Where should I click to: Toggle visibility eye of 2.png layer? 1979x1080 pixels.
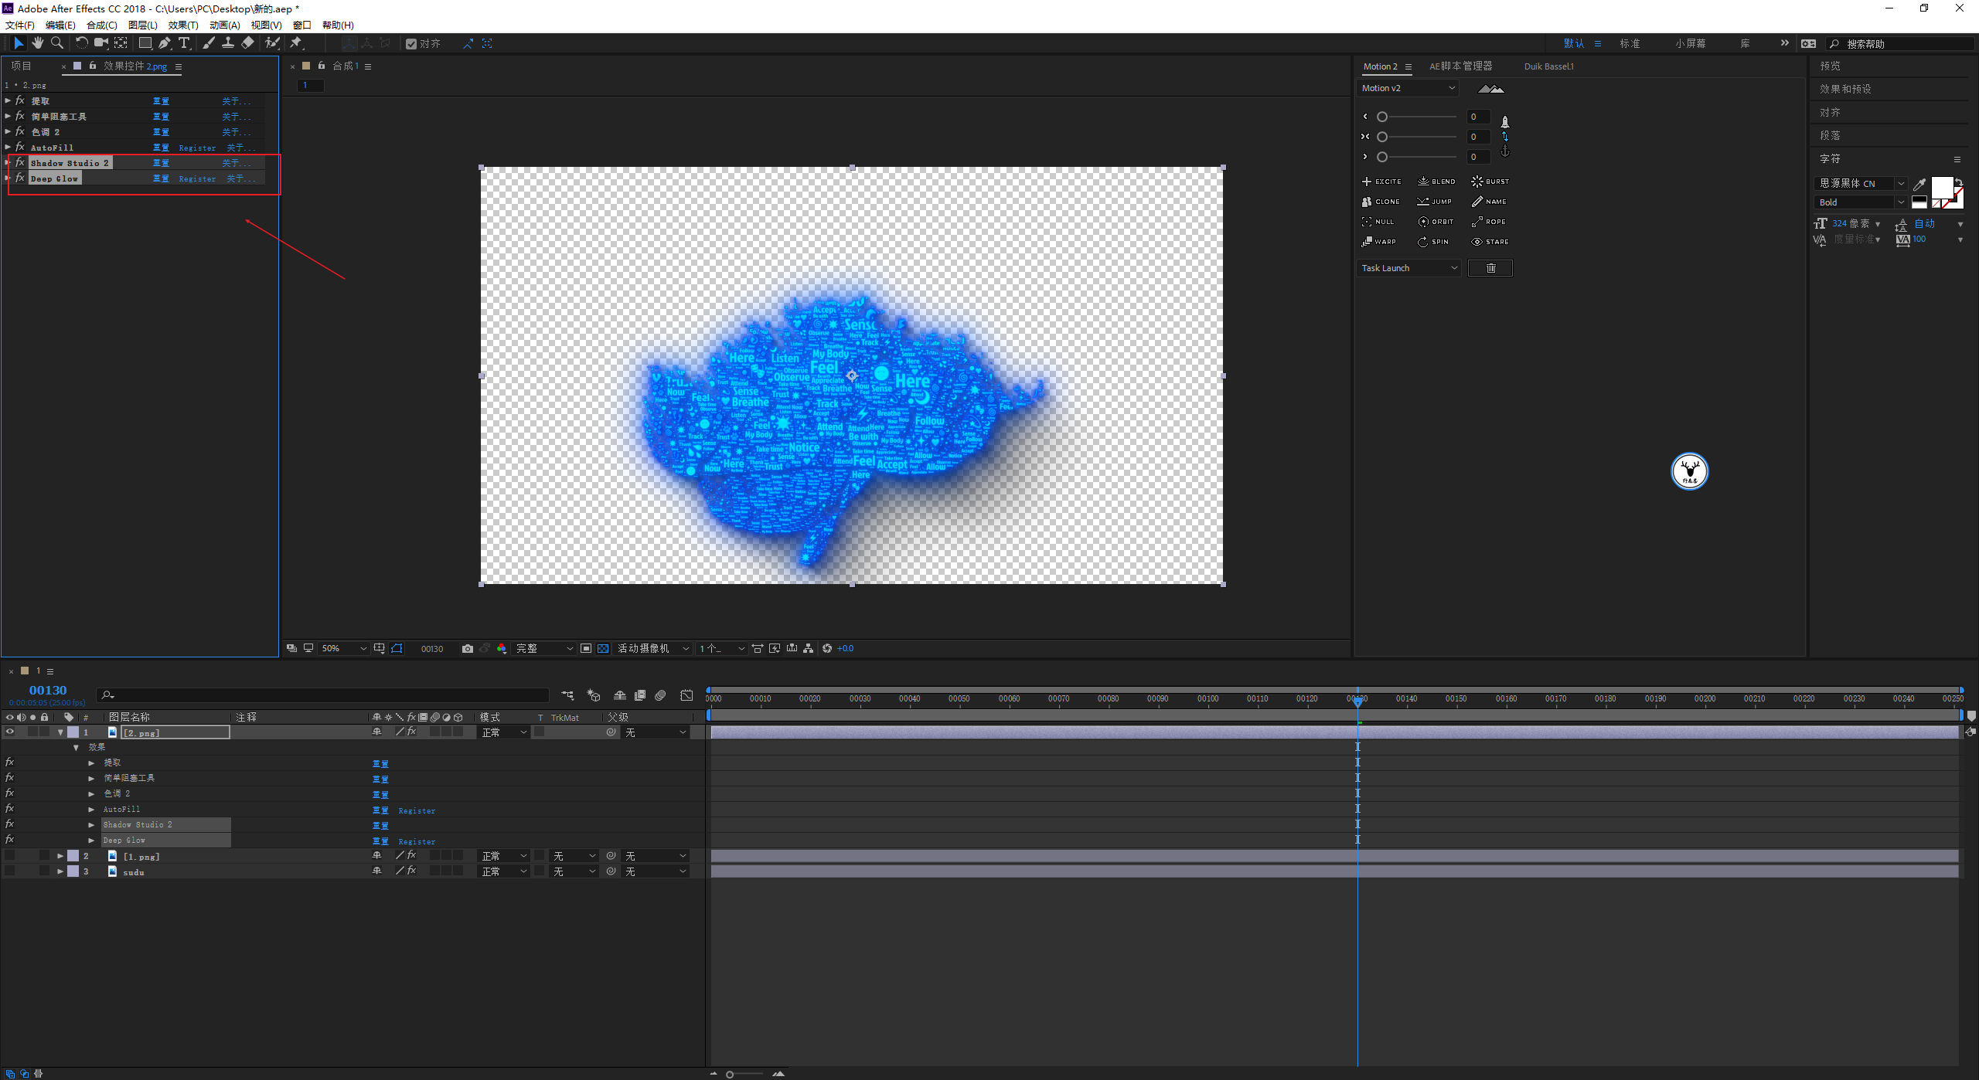(10, 732)
